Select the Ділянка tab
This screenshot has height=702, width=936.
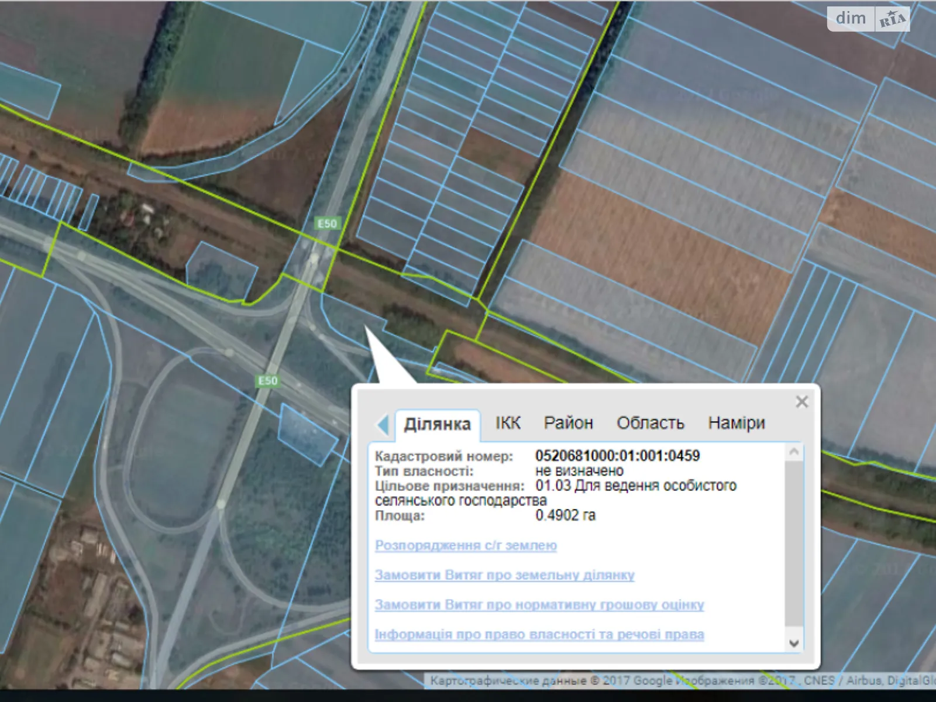pyautogui.click(x=437, y=424)
